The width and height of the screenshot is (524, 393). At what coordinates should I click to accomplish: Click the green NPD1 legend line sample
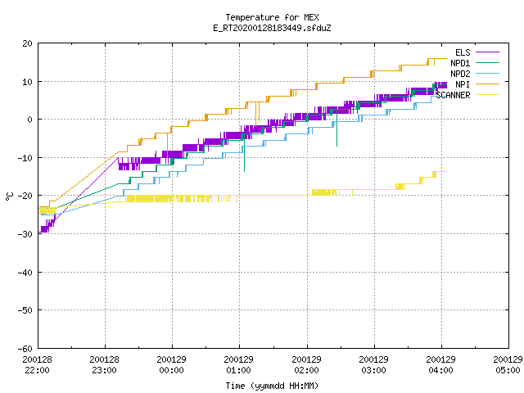(x=487, y=62)
